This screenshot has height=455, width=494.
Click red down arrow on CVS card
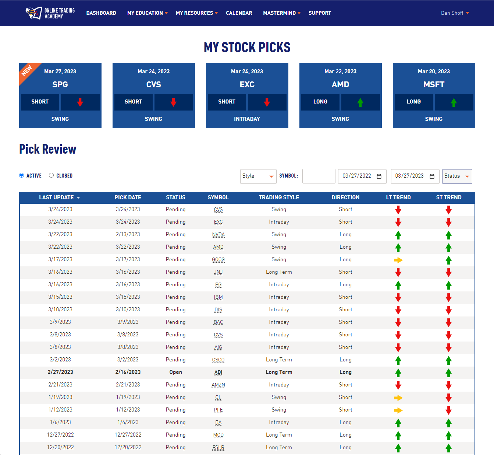pos(174,102)
